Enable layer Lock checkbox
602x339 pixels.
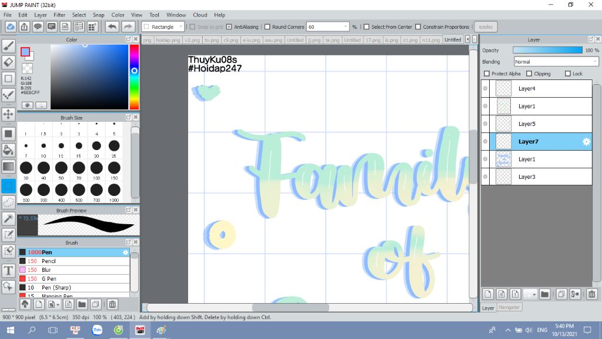(x=568, y=74)
